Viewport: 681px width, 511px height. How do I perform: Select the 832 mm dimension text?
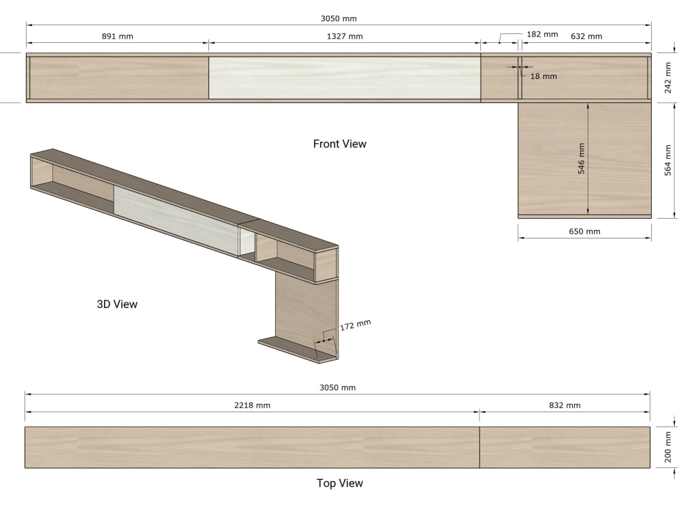click(565, 405)
